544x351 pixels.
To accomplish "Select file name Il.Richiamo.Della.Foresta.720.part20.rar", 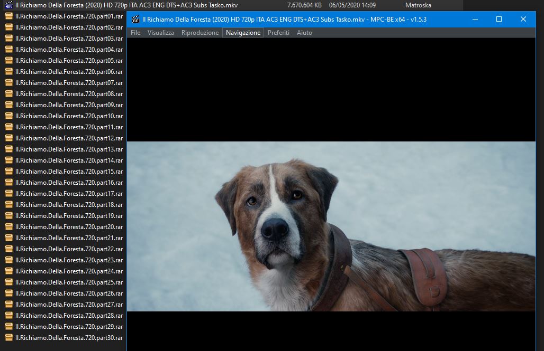I will tap(69, 227).
